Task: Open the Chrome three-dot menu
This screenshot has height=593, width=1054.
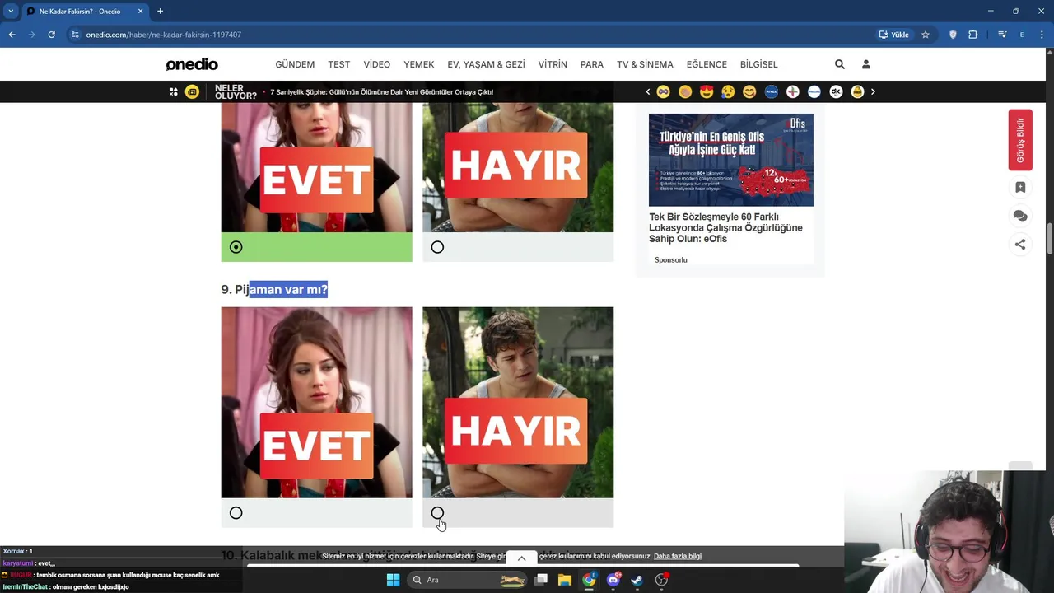Action: coord(1042,35)
